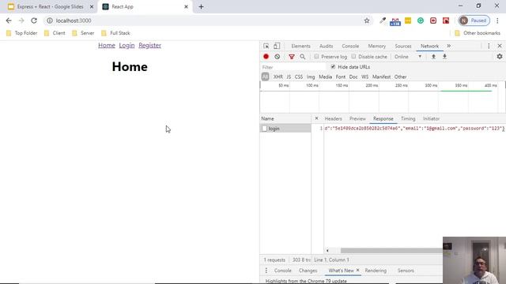Open the Online throttling dropdown

point(408,57)
